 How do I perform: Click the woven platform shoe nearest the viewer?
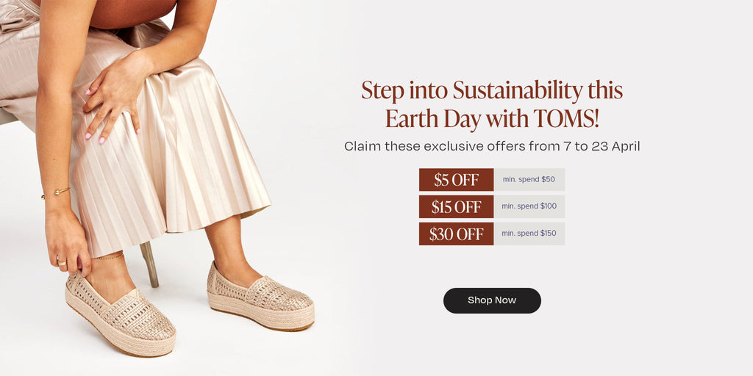pyautogui.click(x=120, y=314)
